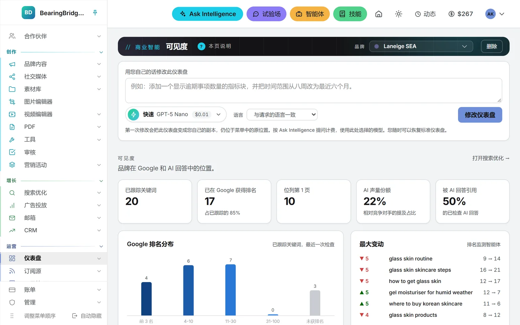The image size is (520, 325).
Task: Click the 4-10 ranking bar
Action: tap(189, 290)
